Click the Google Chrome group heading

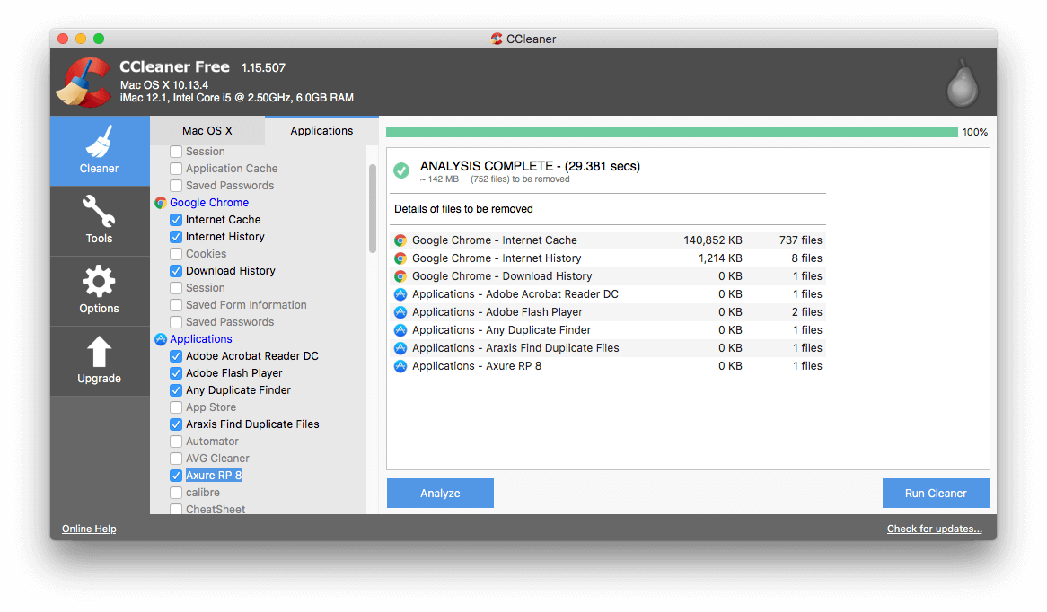pos(209,203)
